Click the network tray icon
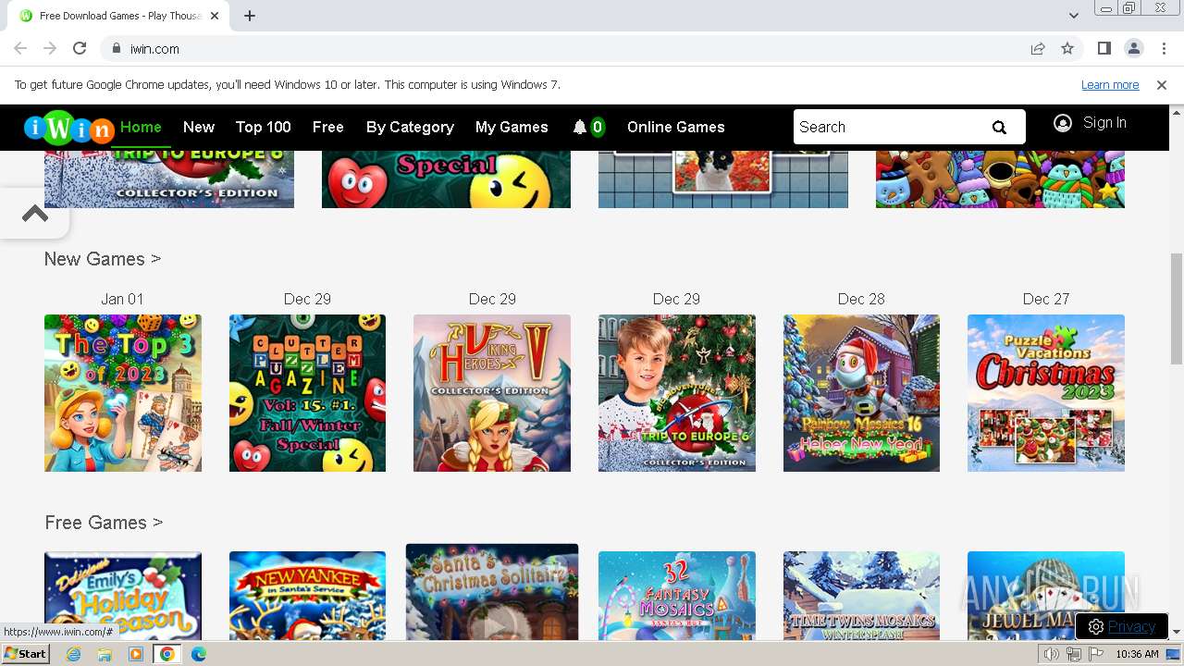Image resolution: width=1184 pixels, height=666 pixels. (x=1074, y=654)
